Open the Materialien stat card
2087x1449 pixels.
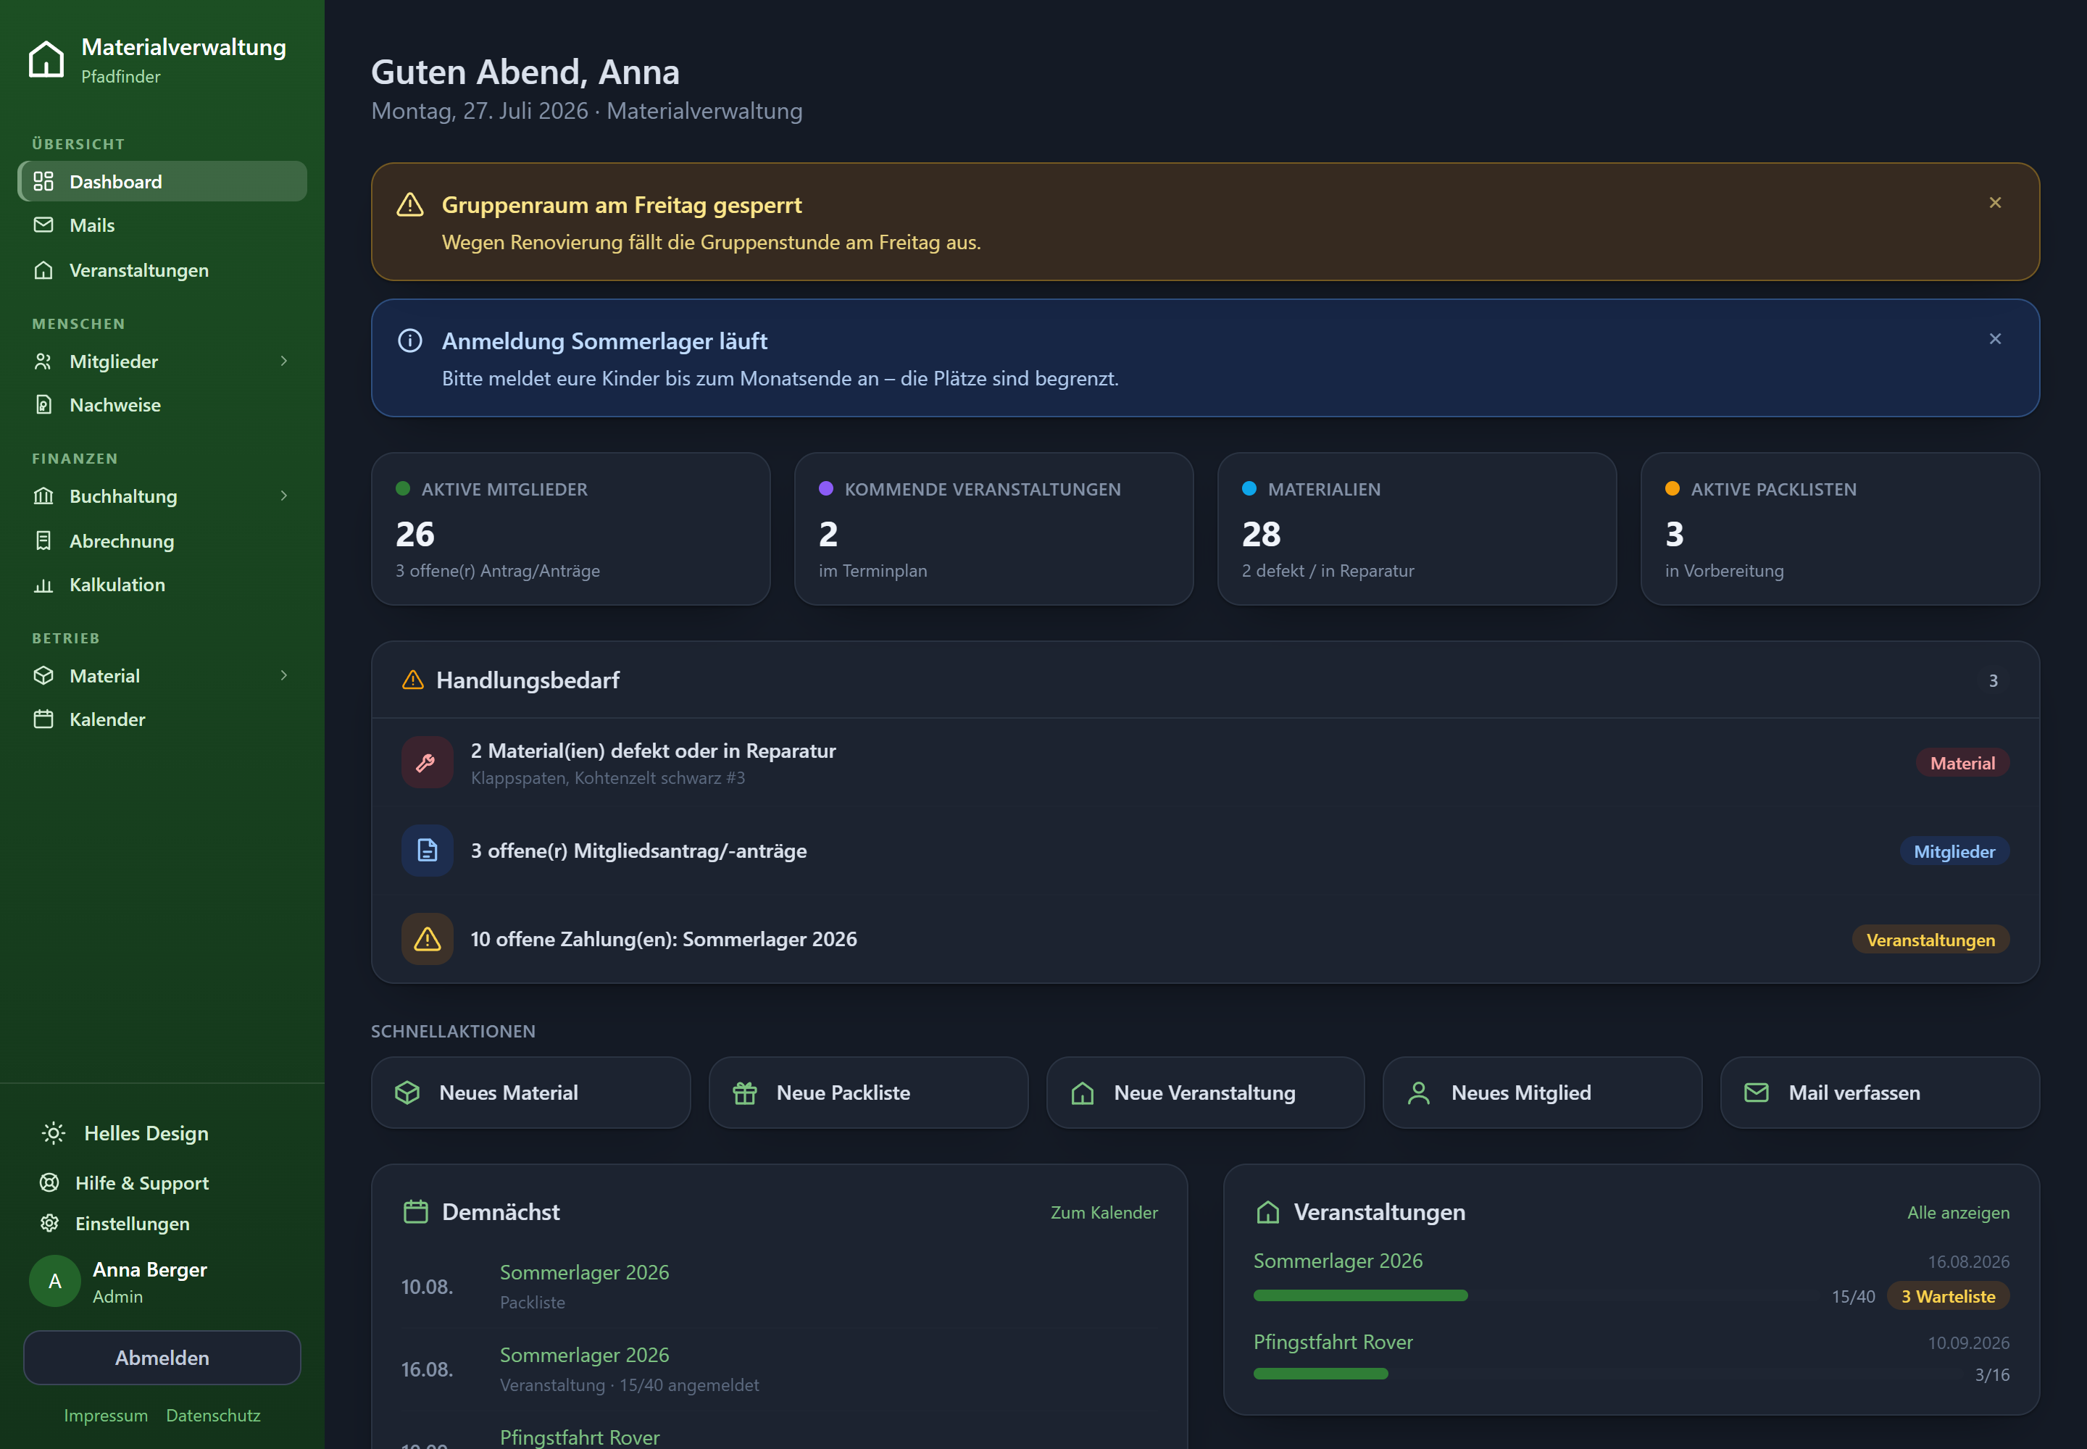pyautogui.click(x=1417, y=530)
